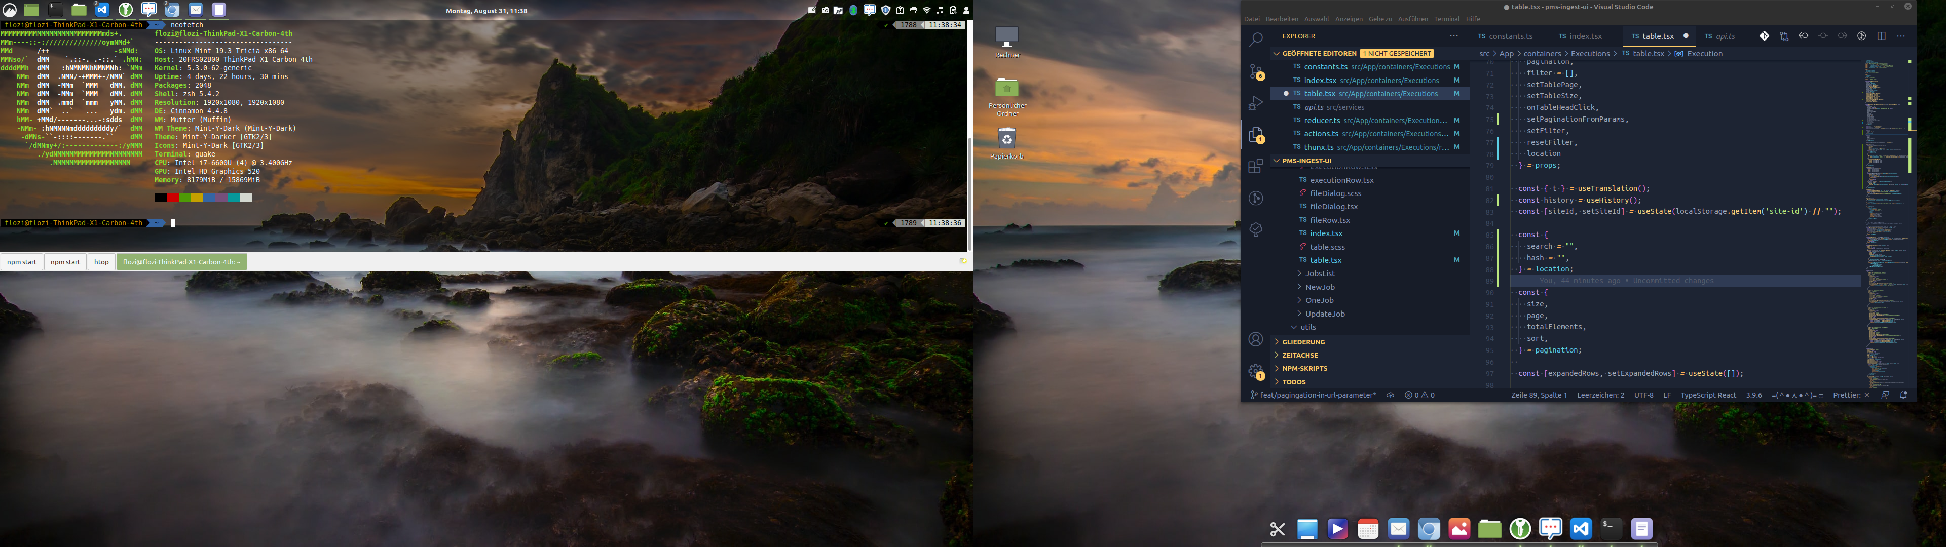Image resolution: width=1946 pixels, height=547 pixels.
Task: Open Run and Debug view
Action: (x=1256, y=103)
